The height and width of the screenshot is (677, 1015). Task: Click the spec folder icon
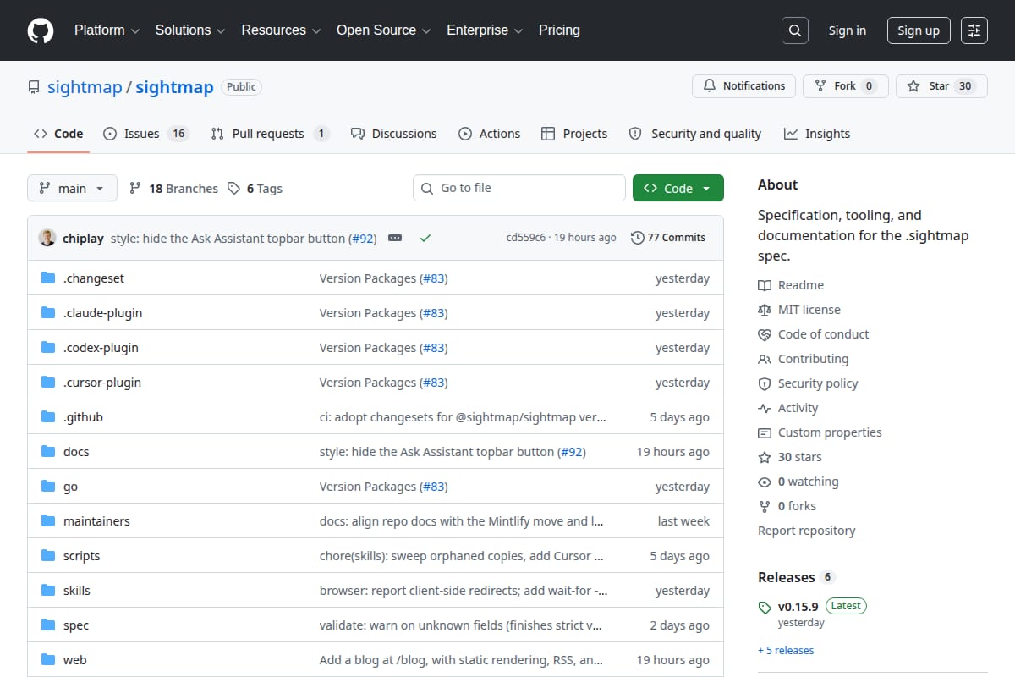click(48, 625)
